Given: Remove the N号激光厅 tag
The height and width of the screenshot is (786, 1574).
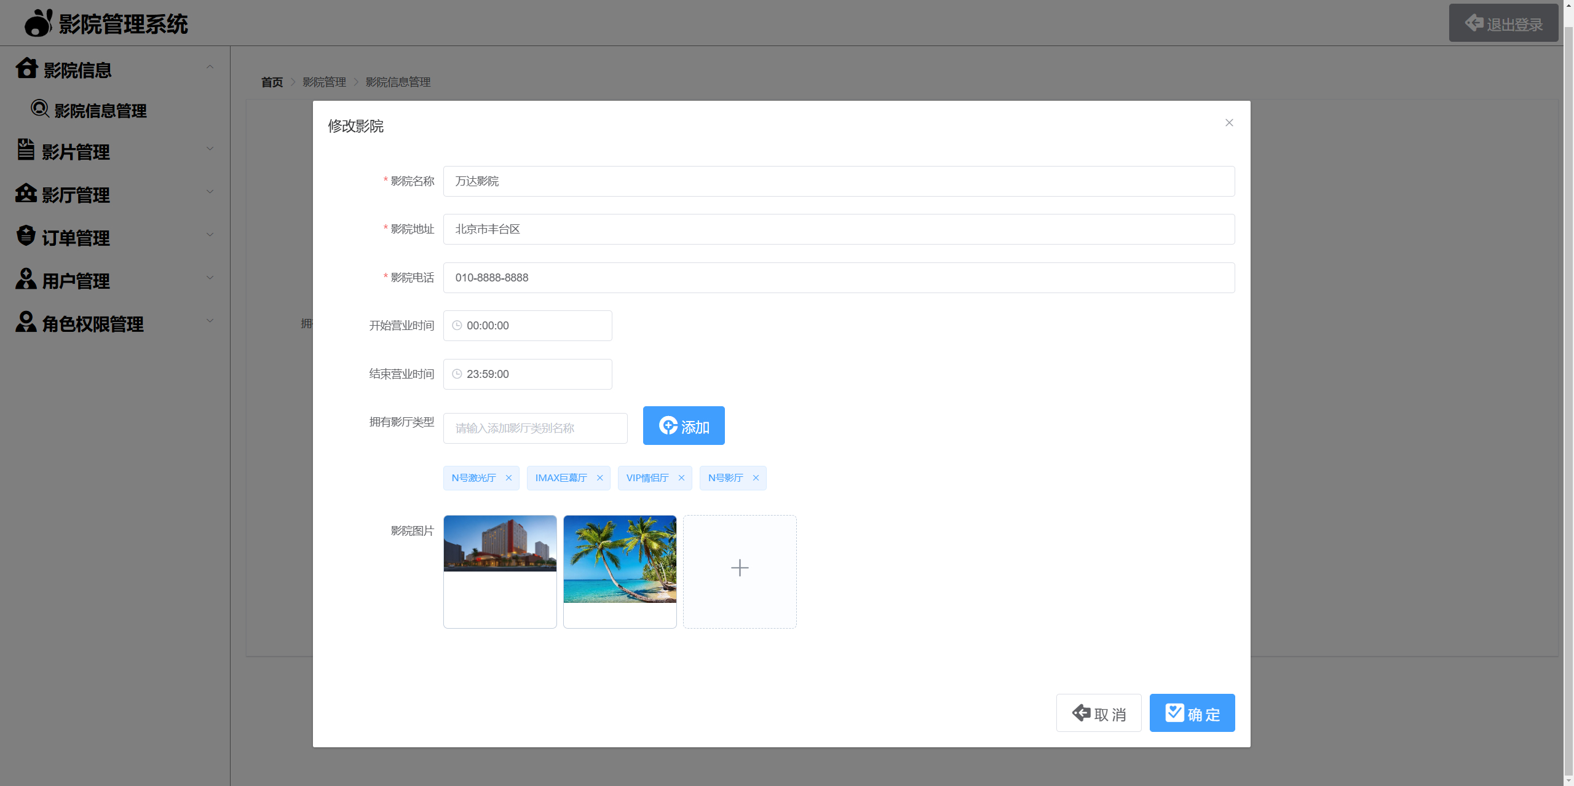Looking at the screenshot, I should tap(508, 478).
